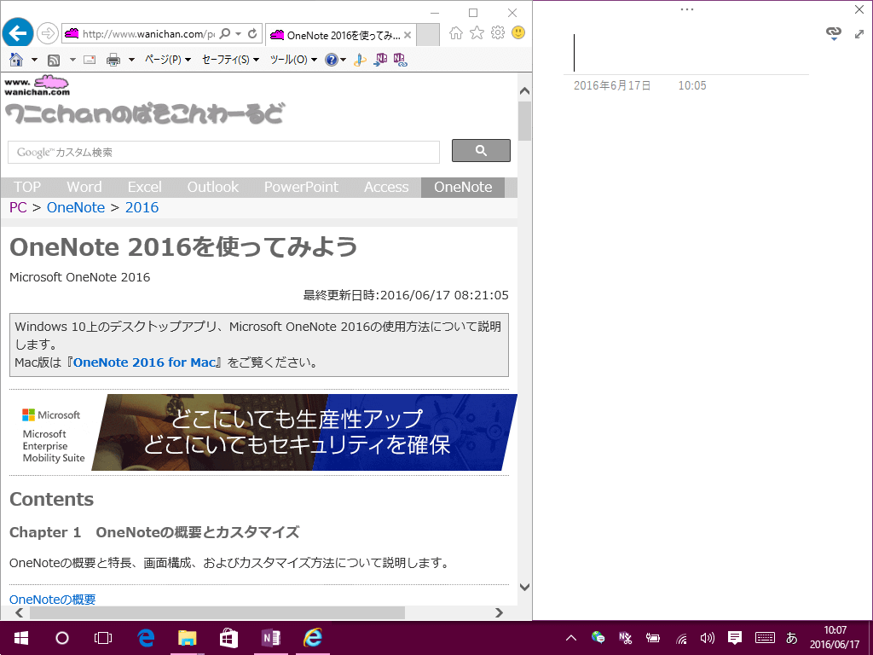Refresh the page with reload icon
The height and width of the screenshot is (655, 873).
[x=252, y=34]
